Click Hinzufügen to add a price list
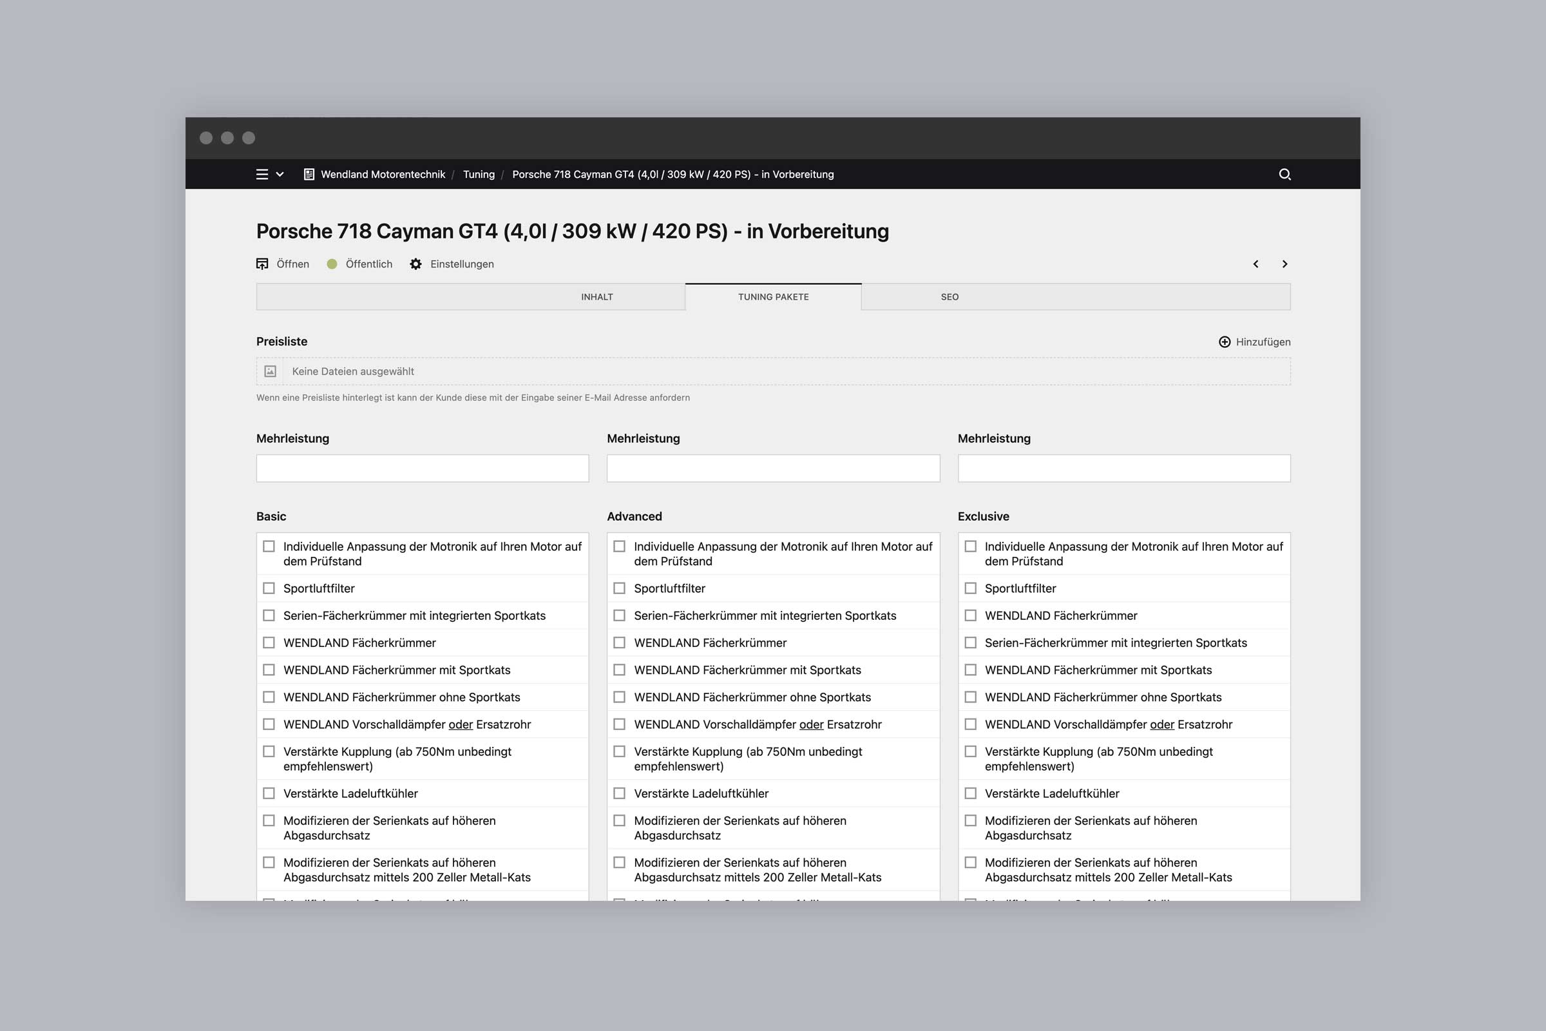Image resolution: width=1546 pixels, height=1031 pixels. [1263, 342]
